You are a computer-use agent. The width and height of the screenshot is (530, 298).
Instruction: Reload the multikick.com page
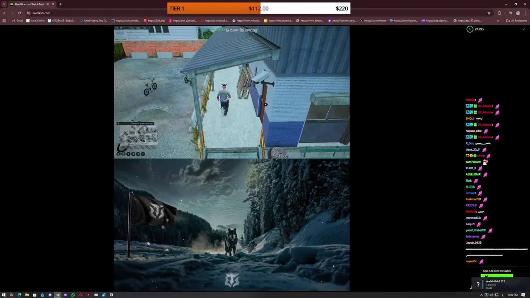pos(19,13)
